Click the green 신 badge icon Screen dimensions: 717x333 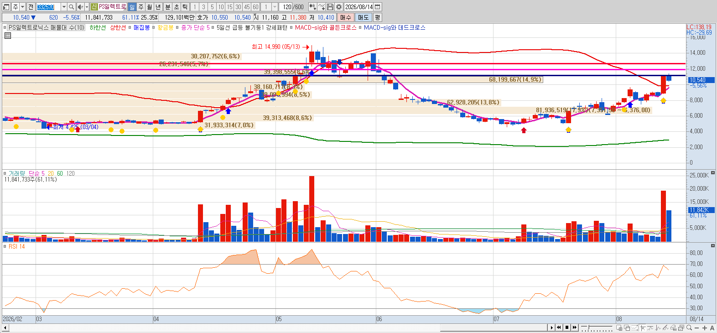(x=94, y=7)
